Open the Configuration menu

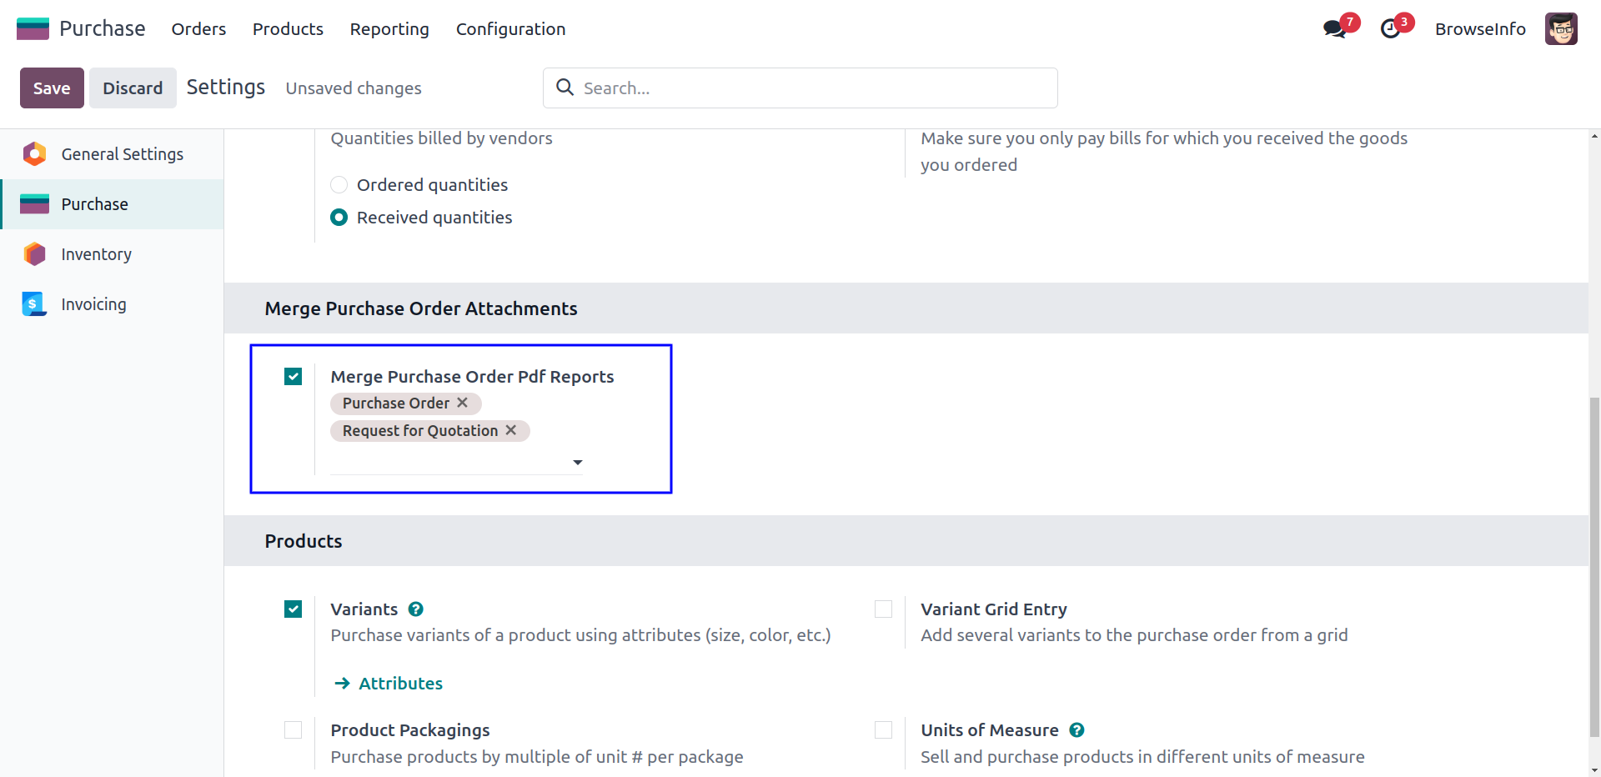tap(510, 29)
